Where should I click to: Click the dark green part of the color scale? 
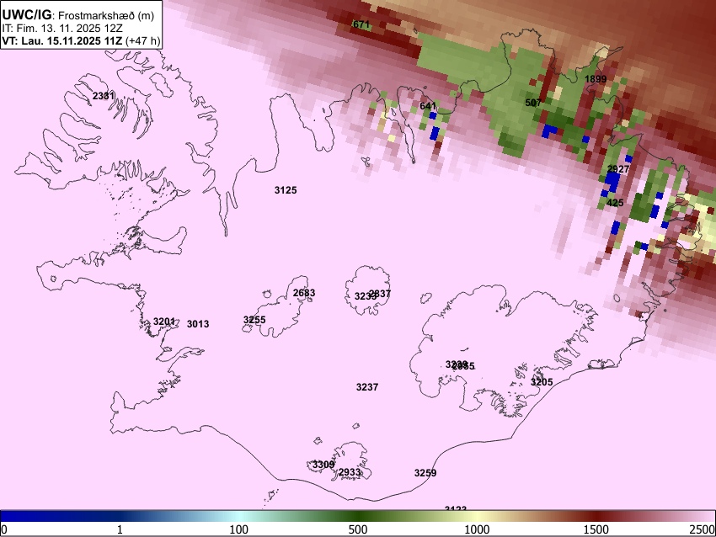(x=358, y=516)
